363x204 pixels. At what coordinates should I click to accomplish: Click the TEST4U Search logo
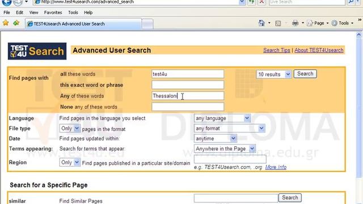[x=37, y=51]
